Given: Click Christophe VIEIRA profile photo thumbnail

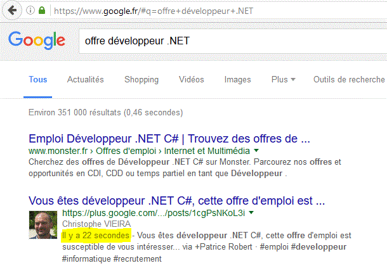Looking at the screenshot, I should [43, 225].
